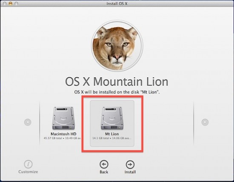Show previous disks with left arrow
The width and height of the screenshot is (234, 182).
28,122
